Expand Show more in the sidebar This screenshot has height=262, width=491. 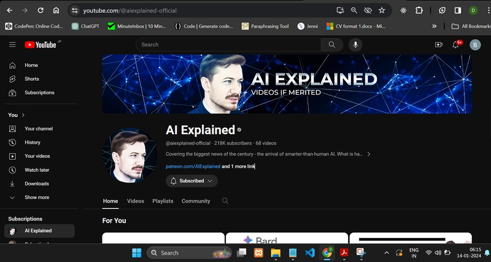point(39,198)
